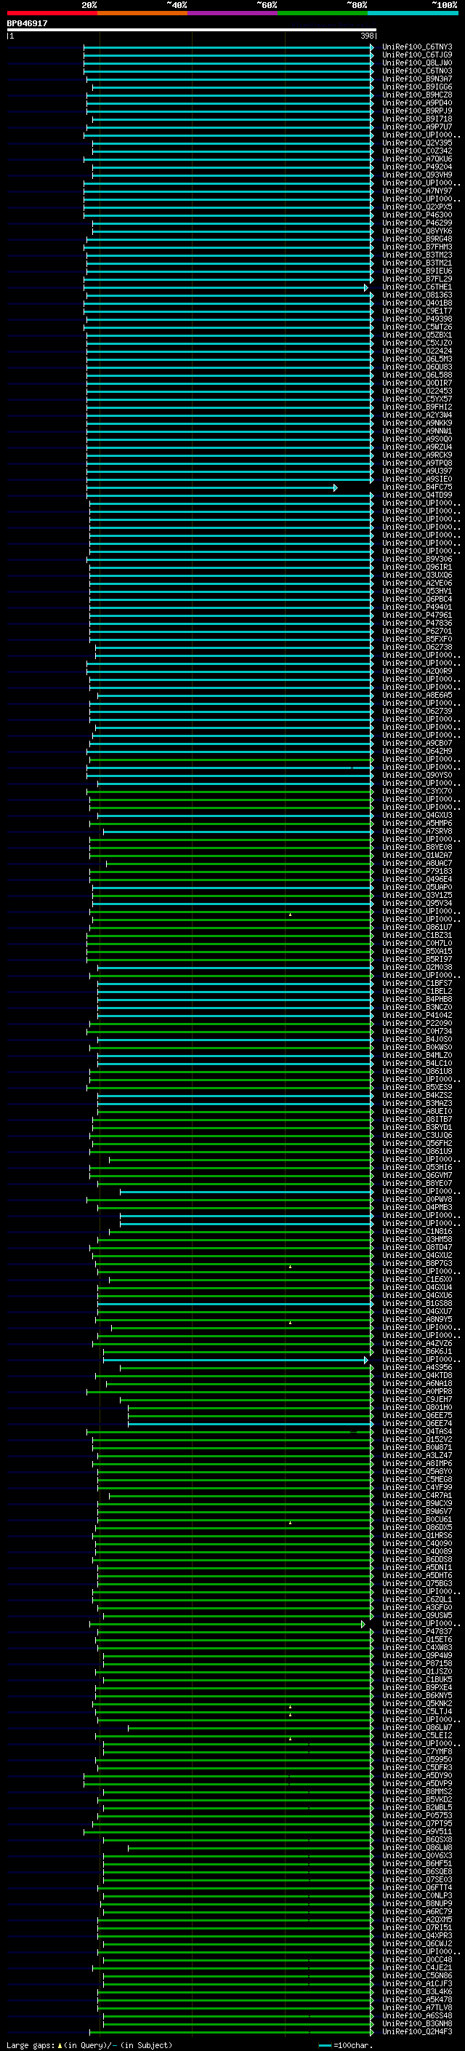This screenshot has width=465, height=2051.
Task: Select label UniRef100_C6THE1
Action: [417, 287]
